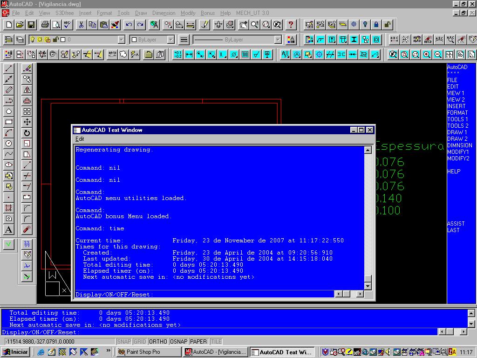Expand the ByLayer color dropdown

tap(171, 40)
